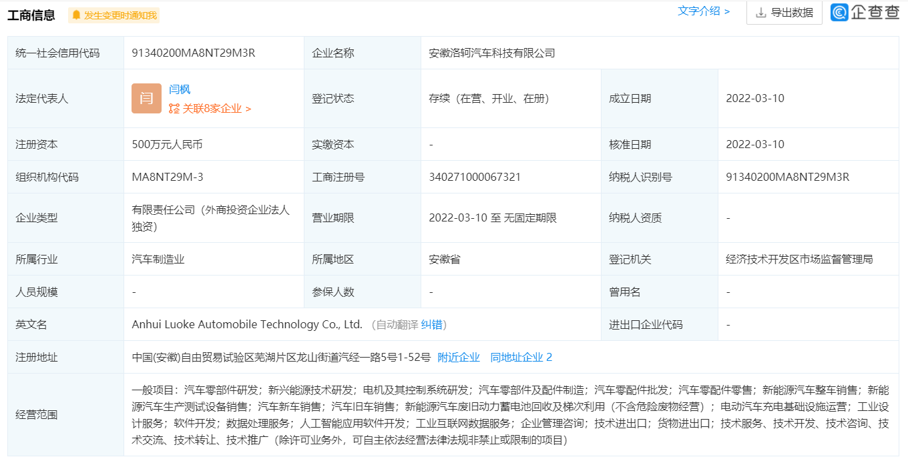This screenshot has width=908, height=463.
Task: Click company name 安徽洛轲汽车科技有限公司
Action: pos(492,53)
